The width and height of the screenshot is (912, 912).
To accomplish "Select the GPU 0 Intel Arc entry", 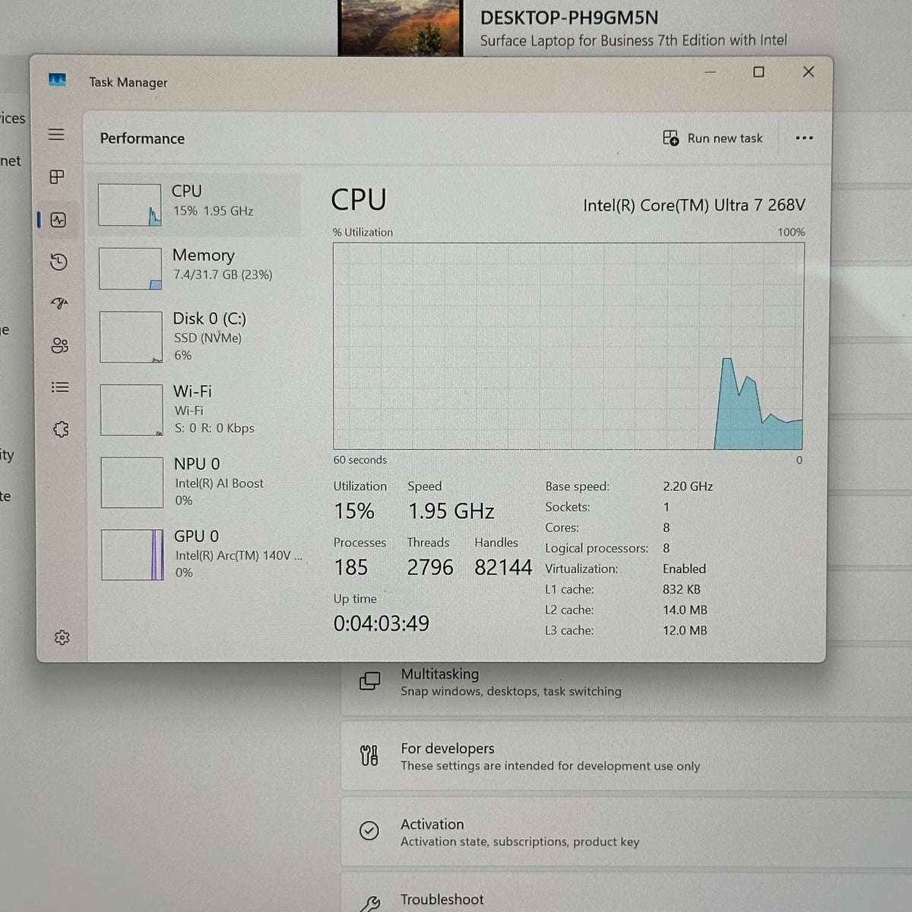I will 199,554.
